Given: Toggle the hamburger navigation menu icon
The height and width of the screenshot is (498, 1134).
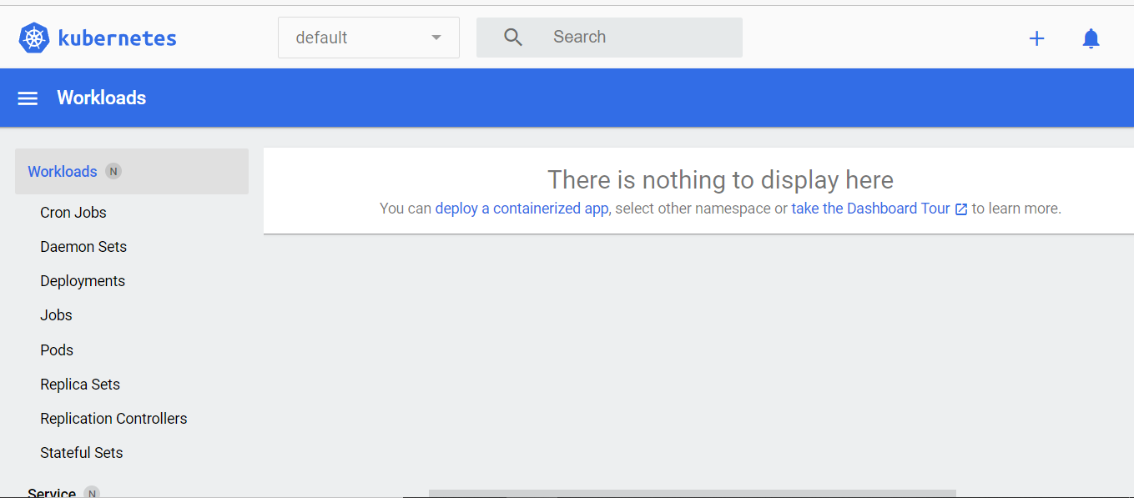Looking at the screenshot, I should coord(28,98).
